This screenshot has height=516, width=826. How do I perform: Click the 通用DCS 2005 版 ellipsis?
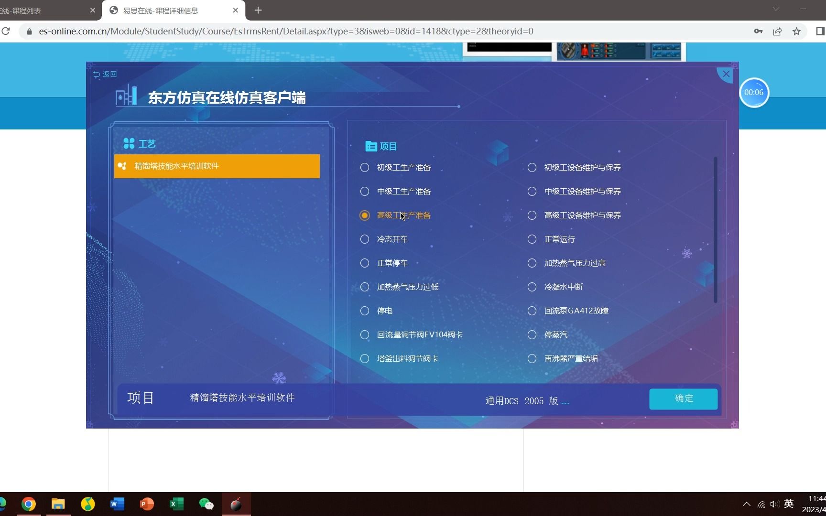click(565, 402)
